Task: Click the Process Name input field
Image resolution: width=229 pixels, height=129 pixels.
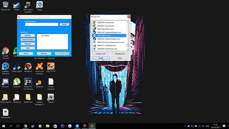Action: (x=42, y=24)
